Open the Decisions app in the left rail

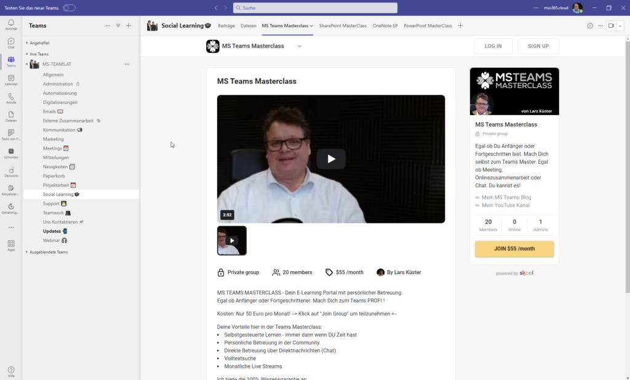(11, 172)
